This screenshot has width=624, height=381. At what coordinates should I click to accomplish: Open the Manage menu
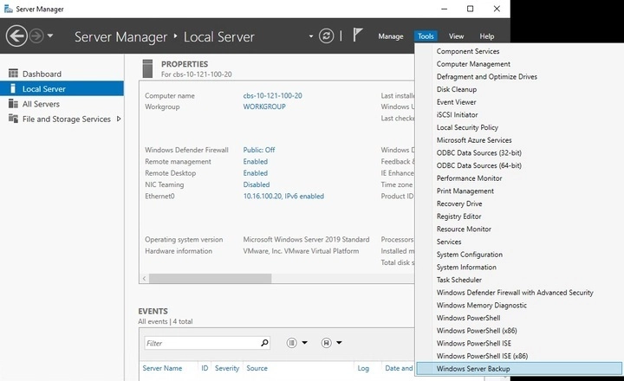(390, 36)
